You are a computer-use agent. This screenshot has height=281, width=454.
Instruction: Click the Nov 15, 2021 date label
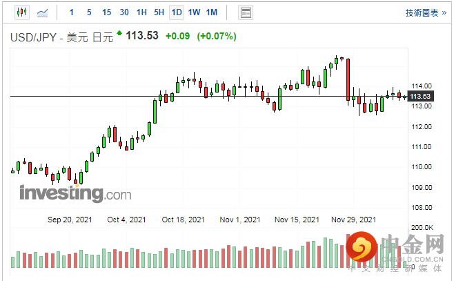point(297,220)
